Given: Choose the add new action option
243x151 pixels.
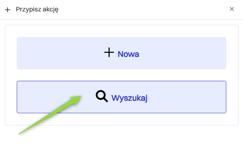Looking at the screenshot, I should coord(122,53).
